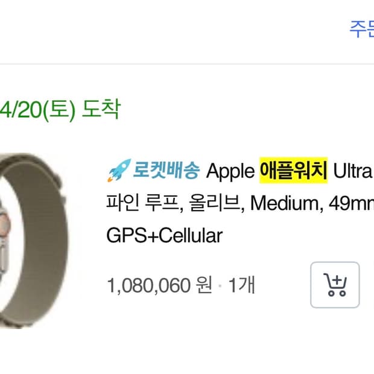The image size is (374, 374).
Task: Click the 원 currency symbol
Action: (204, 285)
